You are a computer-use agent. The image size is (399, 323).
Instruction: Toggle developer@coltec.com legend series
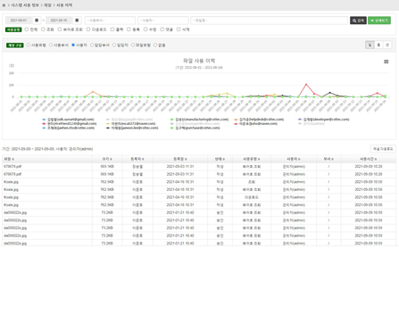click(324, 120)
